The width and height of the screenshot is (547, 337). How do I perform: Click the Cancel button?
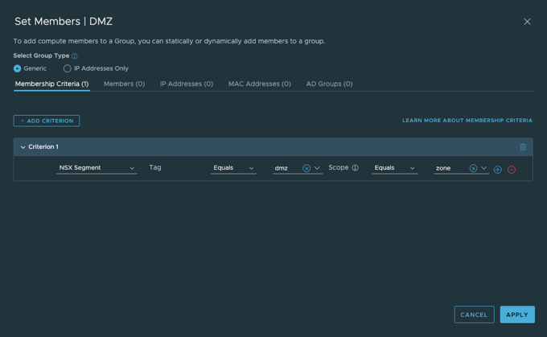point(474,314)
